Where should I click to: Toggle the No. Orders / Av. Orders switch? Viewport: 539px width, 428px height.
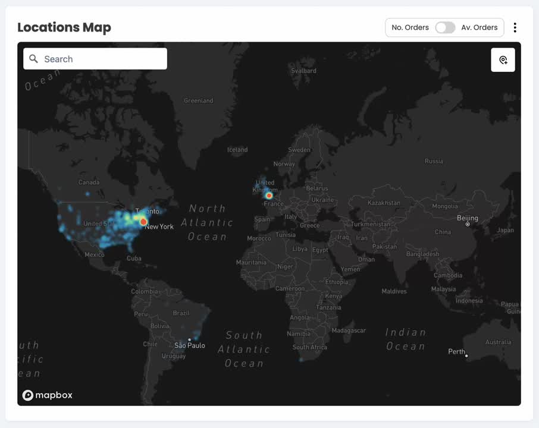444,27
